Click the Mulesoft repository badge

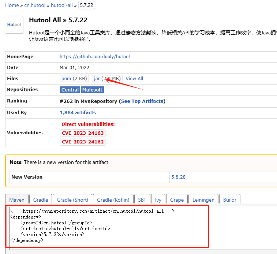tap(92, 90)
